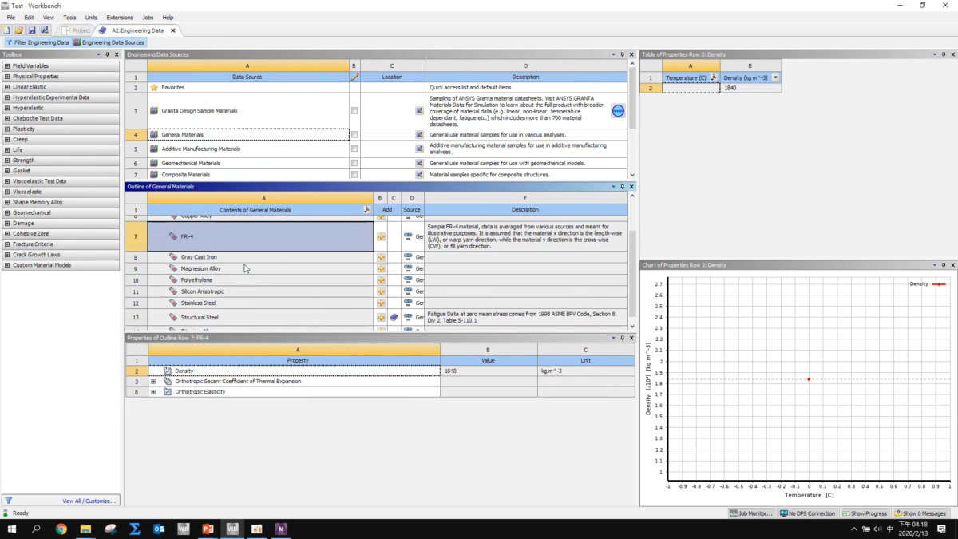Click location browse icon for General Materials
The width and height of the screenshot is (958, 539).
pyautogui.click(x=419, y=135)
